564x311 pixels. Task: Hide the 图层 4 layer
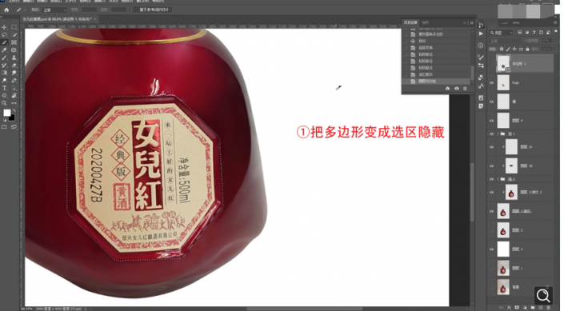coord(492,121)
